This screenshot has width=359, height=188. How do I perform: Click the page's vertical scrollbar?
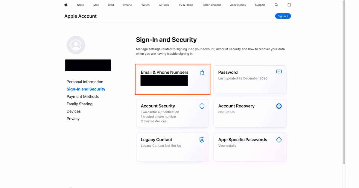coord(344,84)
